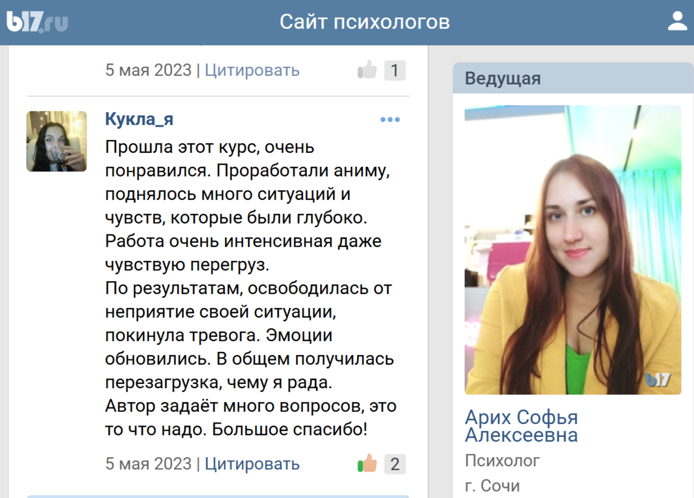
Task: Open the Арих Софья Алексеевна profile link
Action: pos(521,426)
